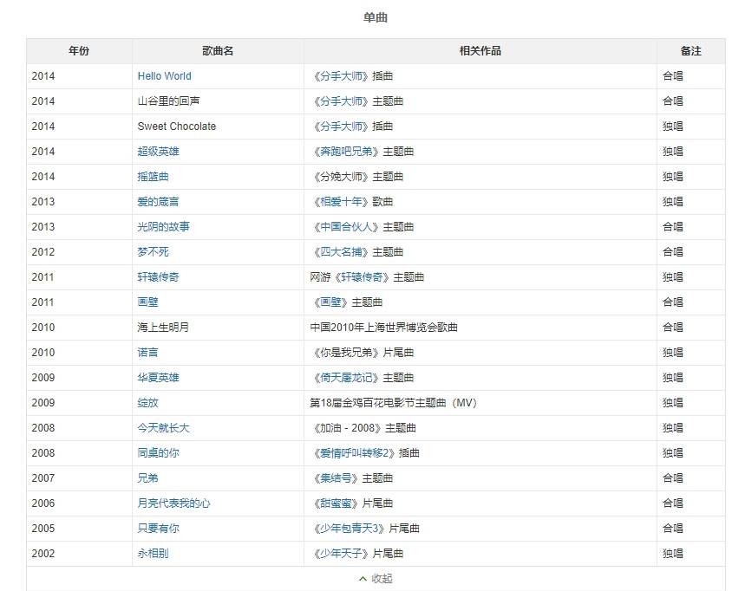Open the 《倚天屠龙记》 work link
The image size is (732, 591).
(347, 378)
